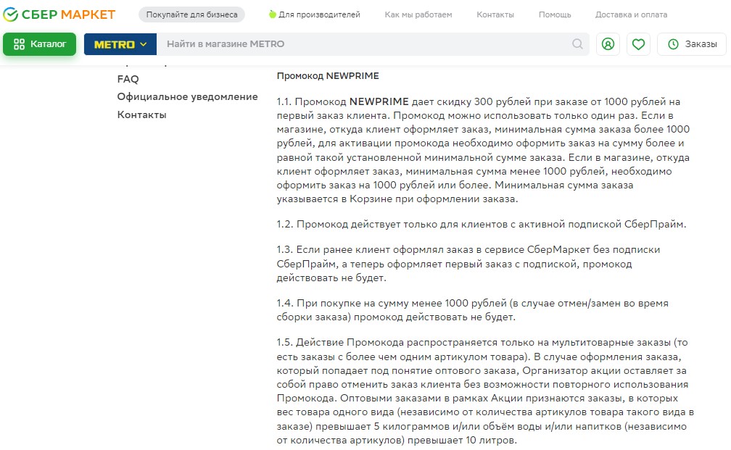
Task: Open the Для производителей link
Action: tap(319, 14)
